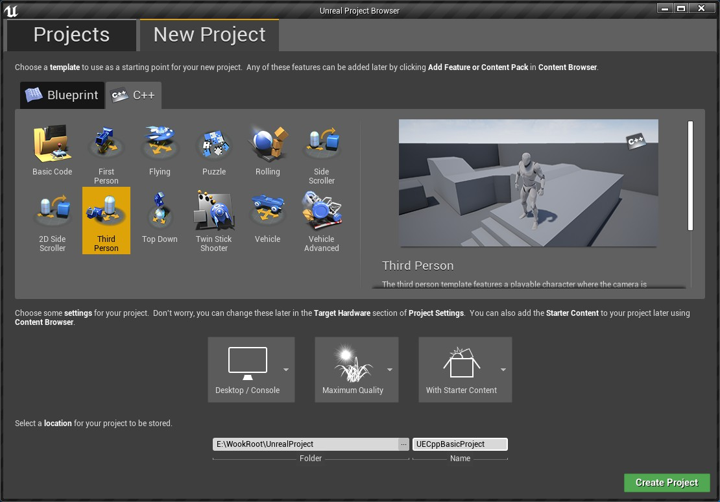
Task: Click the Unreal Engine logo in title bar
Action: [x=10, y=10]
